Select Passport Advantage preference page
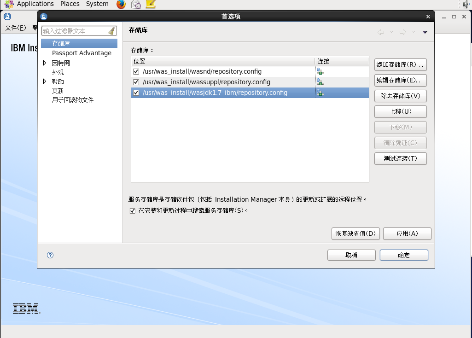This screenshot has width=472, height=338. (x=82, y=53)
